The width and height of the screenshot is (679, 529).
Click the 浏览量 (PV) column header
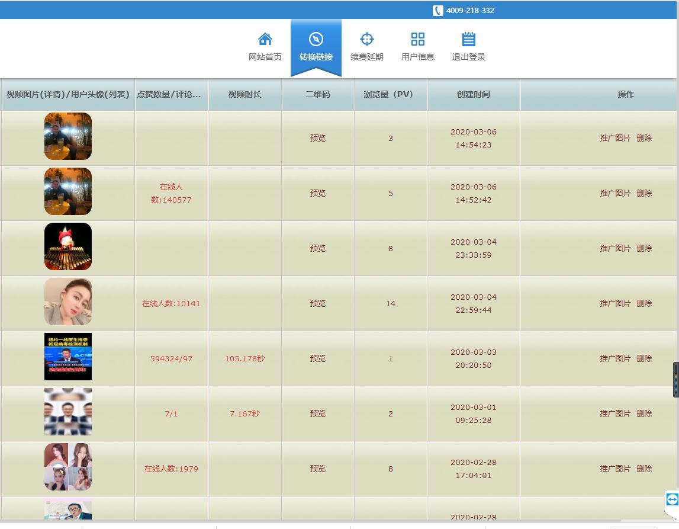(x=390, y=94)
